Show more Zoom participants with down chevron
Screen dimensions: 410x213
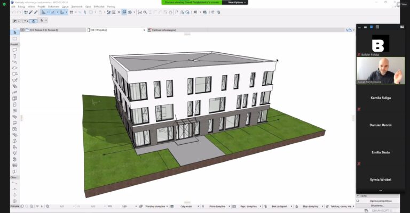381,191
